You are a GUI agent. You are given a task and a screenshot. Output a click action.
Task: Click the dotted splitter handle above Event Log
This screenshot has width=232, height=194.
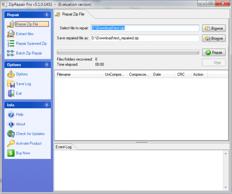[x=141, y=142]
